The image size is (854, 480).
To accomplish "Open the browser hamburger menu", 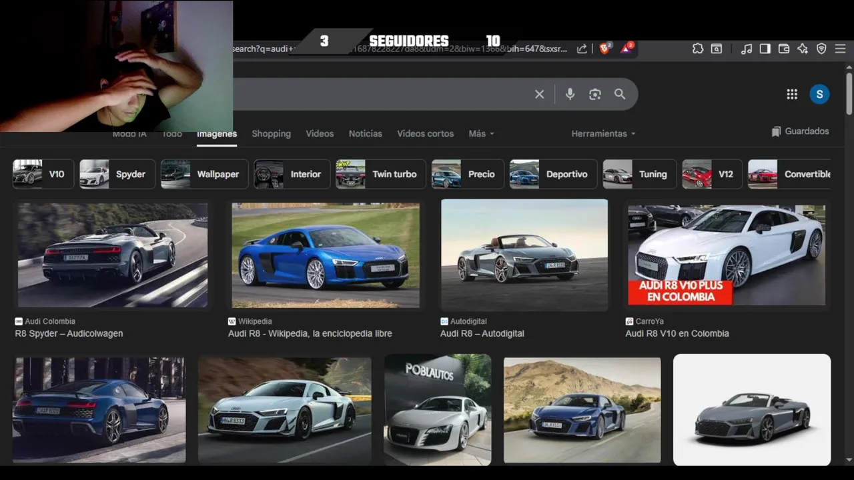I will click(841, 49).
